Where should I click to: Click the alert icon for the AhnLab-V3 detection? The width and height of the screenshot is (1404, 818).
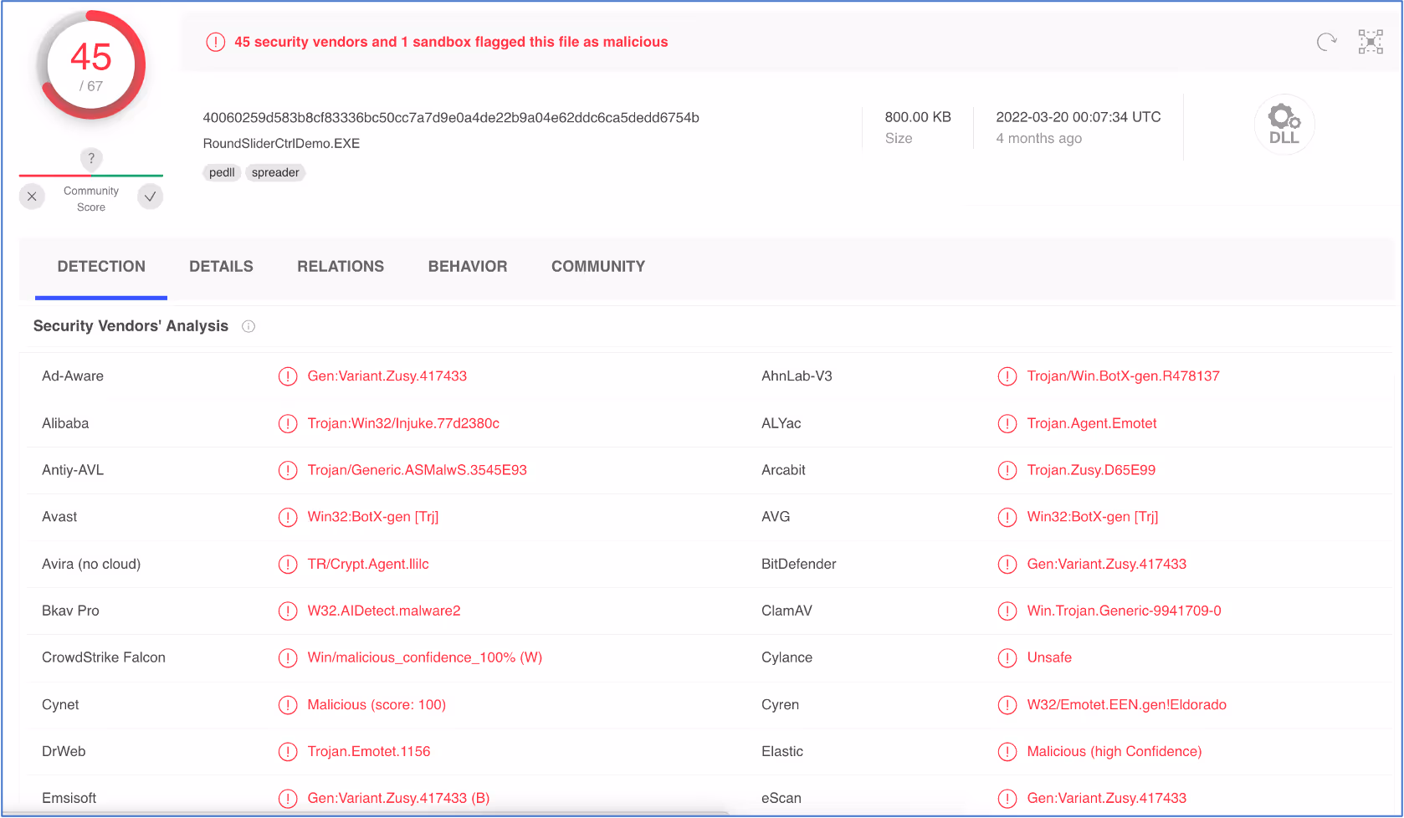[1007, 376]
